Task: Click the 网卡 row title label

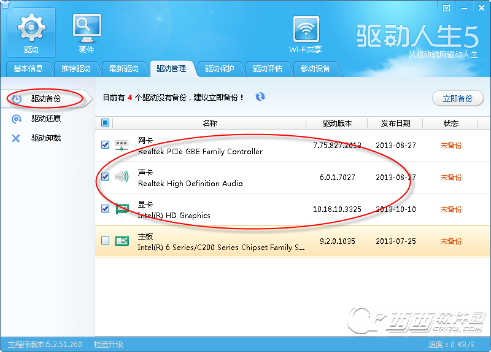Action: (x=145, y=141)
